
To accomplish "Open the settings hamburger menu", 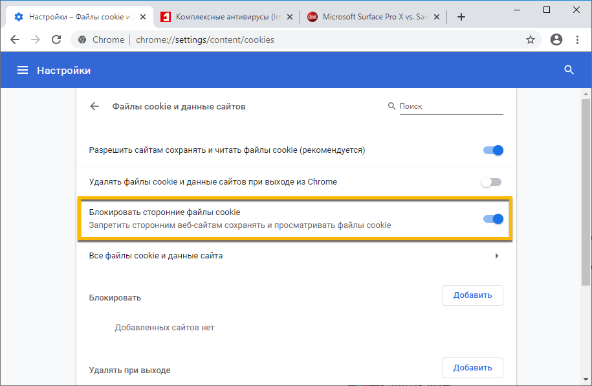I will 23,70.
